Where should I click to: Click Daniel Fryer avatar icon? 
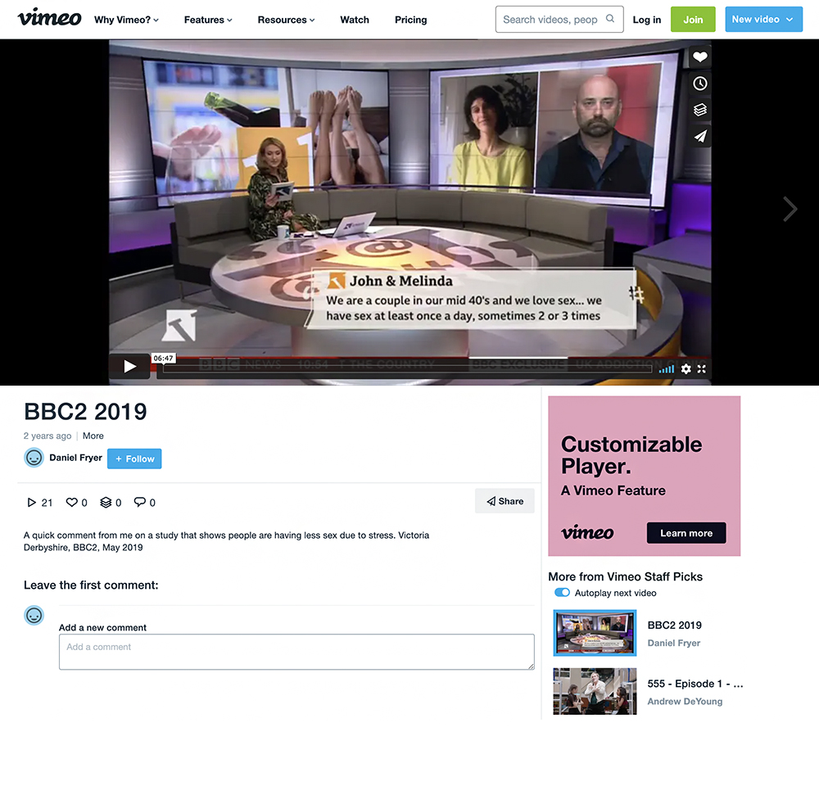[34, 458]
